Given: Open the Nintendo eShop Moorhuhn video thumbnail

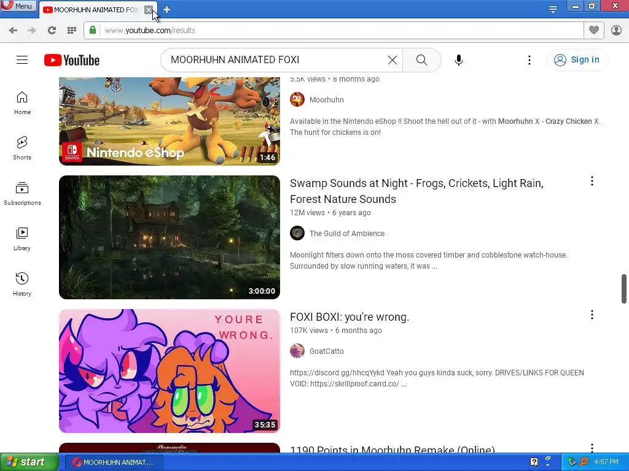Looking at the screenshot, I should tap(170, 121).
